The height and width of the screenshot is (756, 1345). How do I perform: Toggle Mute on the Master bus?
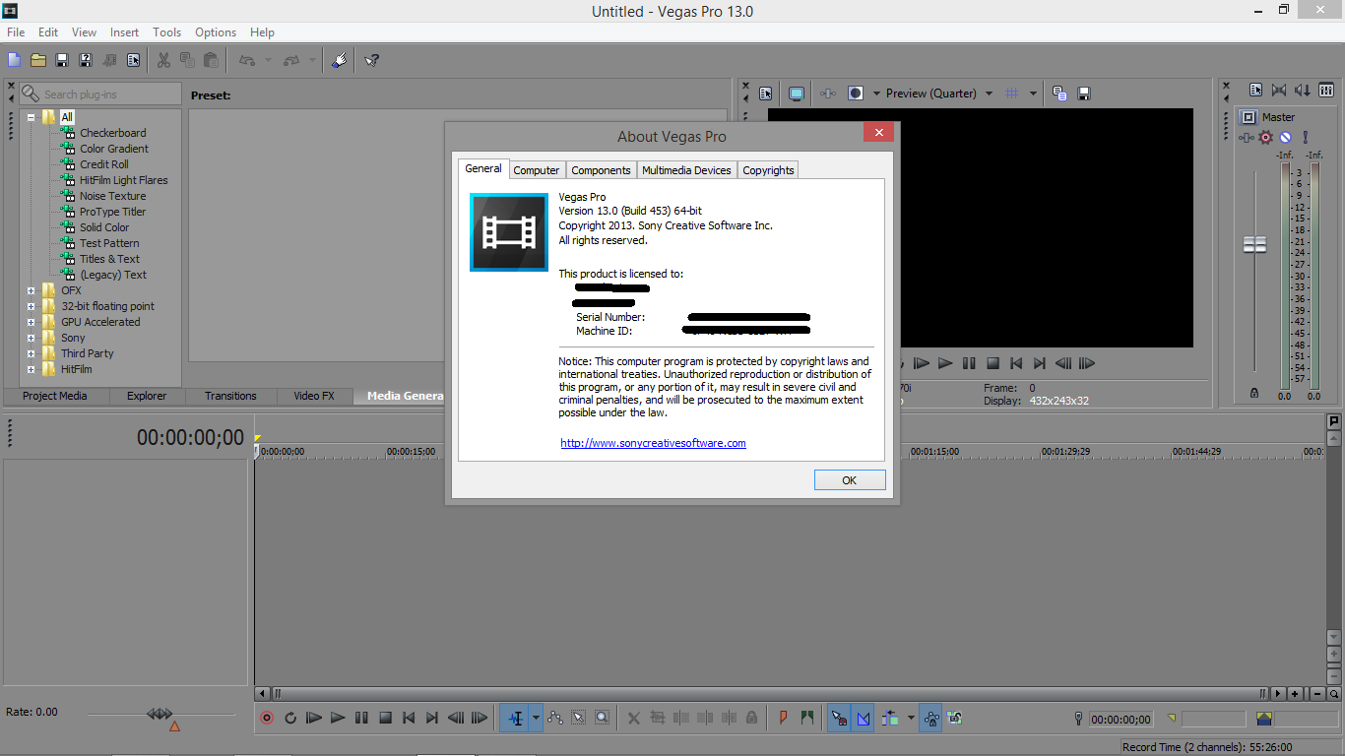coord(1285,137)
